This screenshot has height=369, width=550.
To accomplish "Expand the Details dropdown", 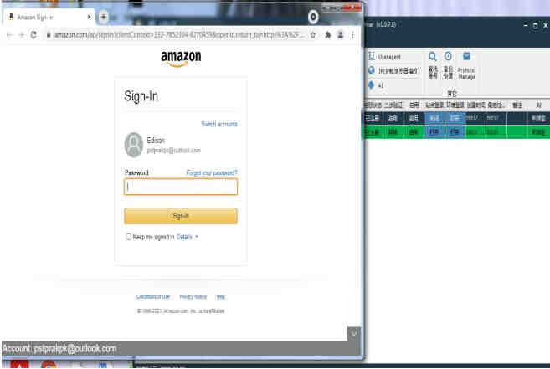I will (187, 237).
